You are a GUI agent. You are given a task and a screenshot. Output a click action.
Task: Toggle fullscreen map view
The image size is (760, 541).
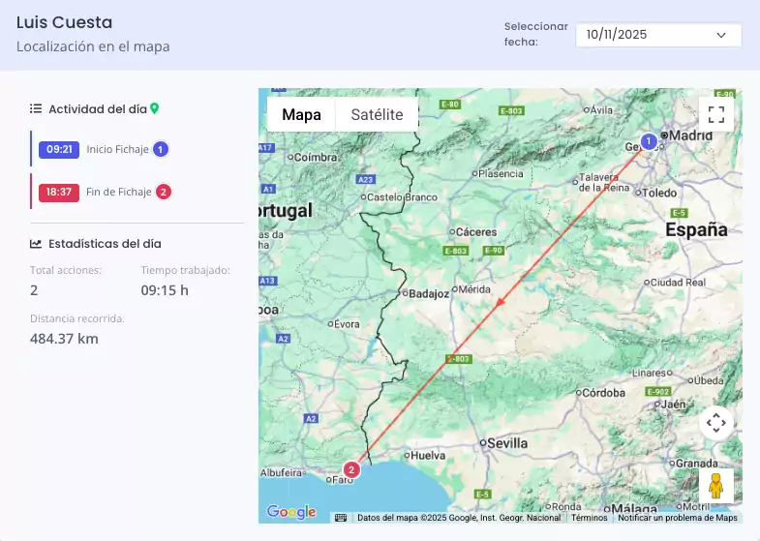pos(715,114)
